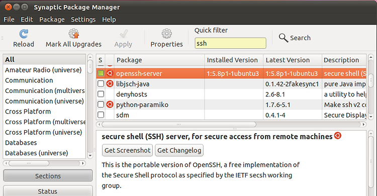Click the Get Changelog button
377x196 pixels.
(x=179, y=150)
